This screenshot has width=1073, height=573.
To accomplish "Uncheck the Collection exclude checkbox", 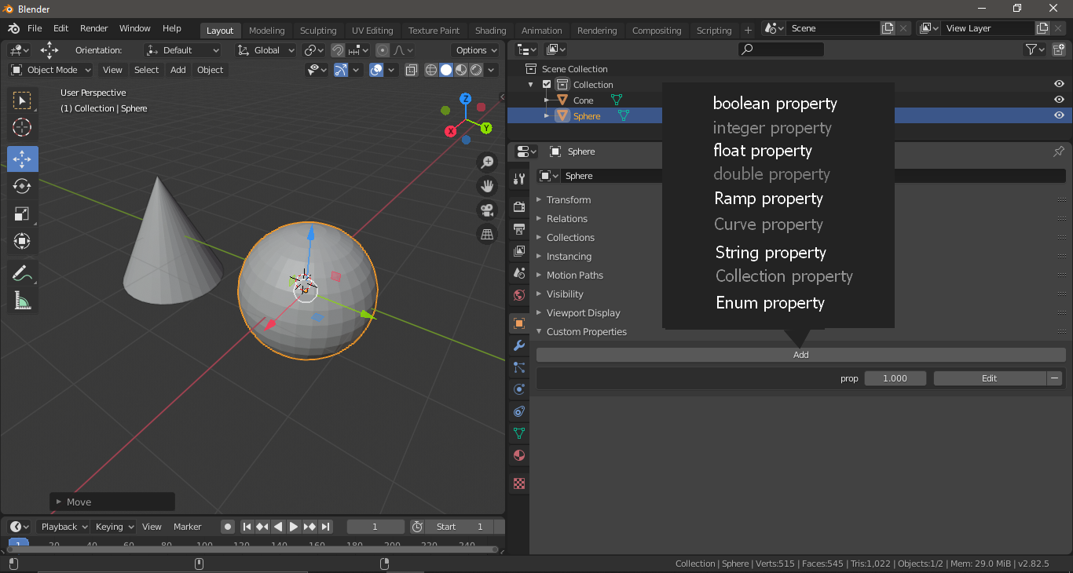I will click(x=547, y=84).
